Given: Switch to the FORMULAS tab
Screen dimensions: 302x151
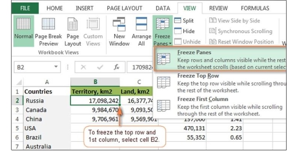Looking at the screenshot, I should pos(255,8).
